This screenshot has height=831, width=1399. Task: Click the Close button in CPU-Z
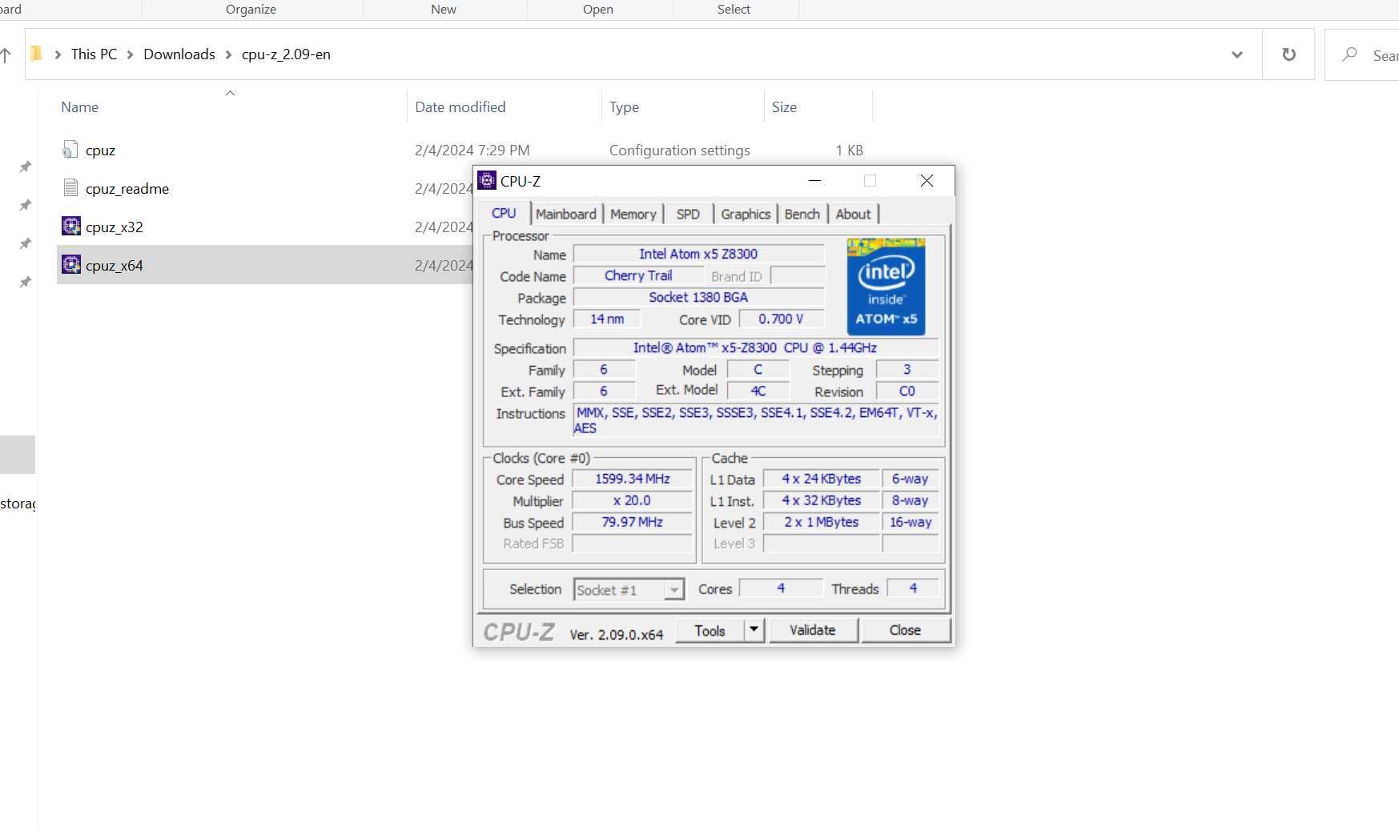[906, 630]
